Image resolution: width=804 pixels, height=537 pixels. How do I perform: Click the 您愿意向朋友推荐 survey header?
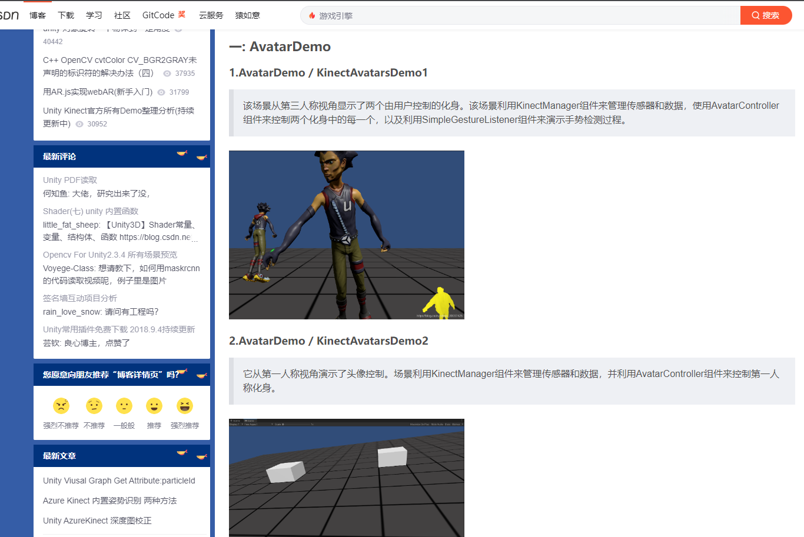click(122, 375)
